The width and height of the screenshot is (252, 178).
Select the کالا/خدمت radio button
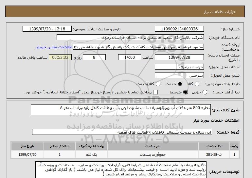pyautogui.click(x=158, y=84)
